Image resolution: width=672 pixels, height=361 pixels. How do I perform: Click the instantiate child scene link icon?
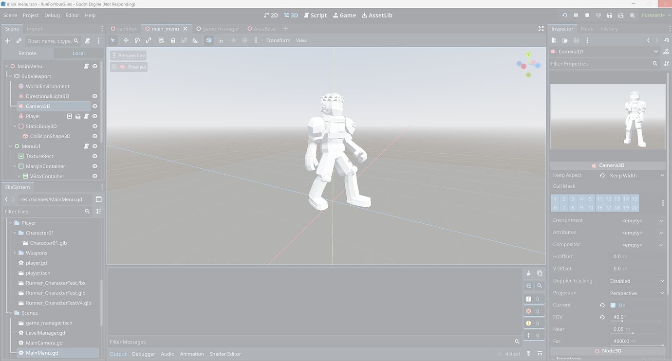click(x=19, y=41)
